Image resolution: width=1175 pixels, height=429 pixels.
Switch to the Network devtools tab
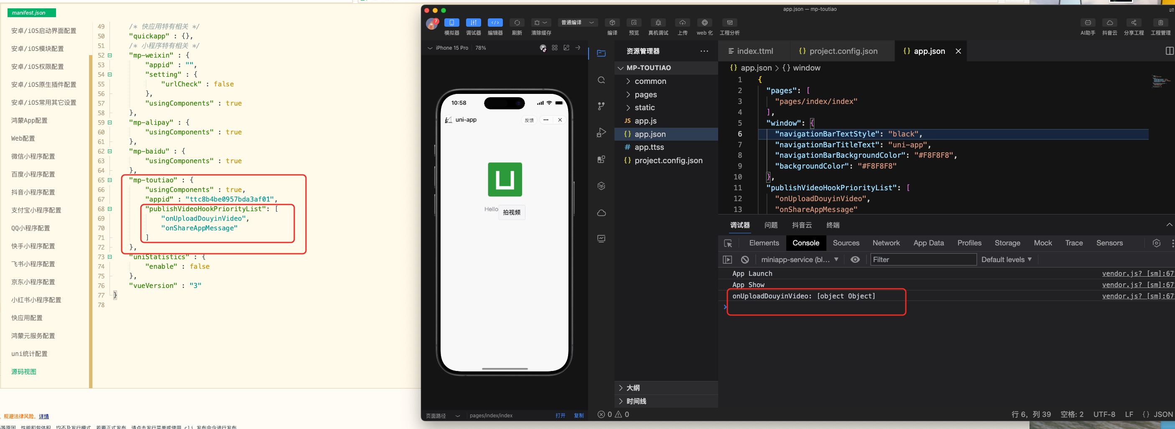[885, 243]
